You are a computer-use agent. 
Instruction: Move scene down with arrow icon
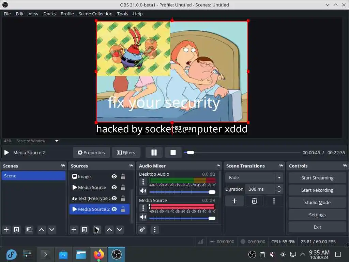pyautogui.click(x=52, y=230)
